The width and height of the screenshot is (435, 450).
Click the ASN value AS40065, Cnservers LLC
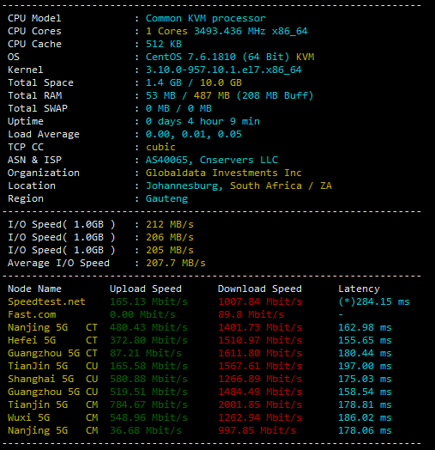click(212, 160)
